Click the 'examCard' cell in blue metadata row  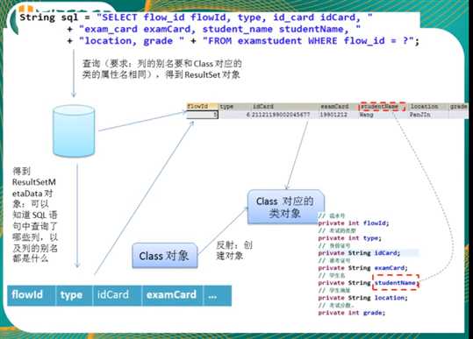click(x=173, y=295)
